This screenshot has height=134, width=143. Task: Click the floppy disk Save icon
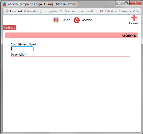[56, 20]
